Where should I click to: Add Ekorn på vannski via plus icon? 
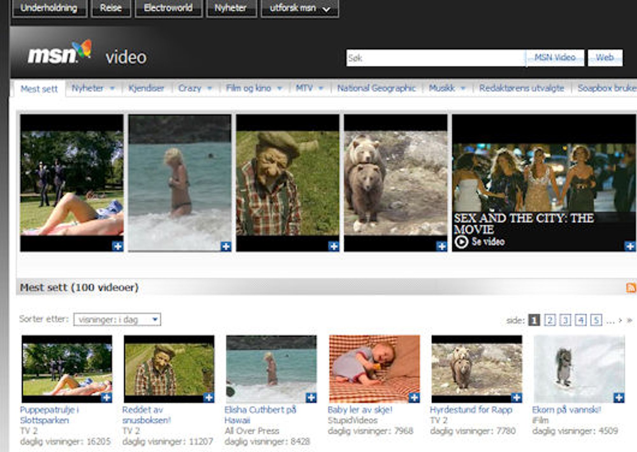619,398
